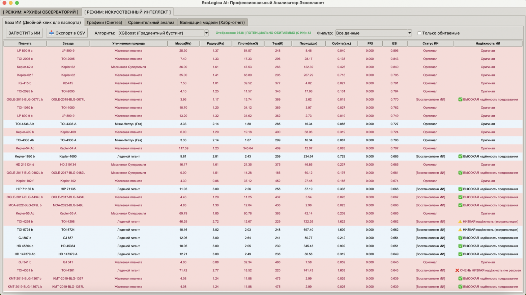This screenshot has height=295, width=526.
Task: Open 'Валидация модели (Хабр-отчет)' tab
Action: [x=212, y=22]
